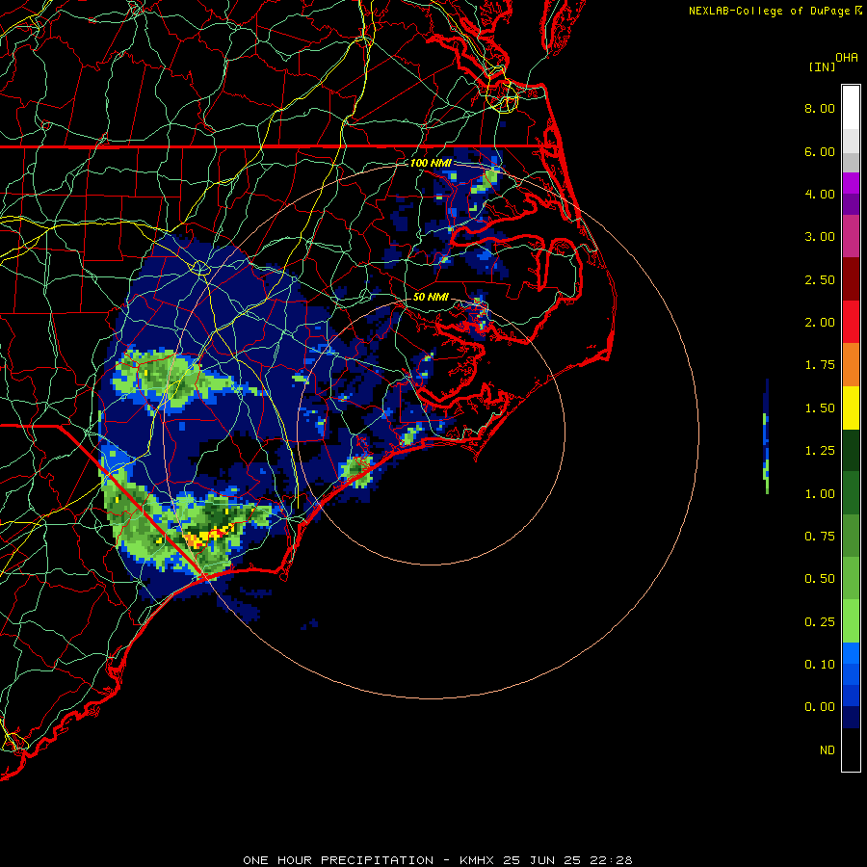Click the 50 NMI range ring label

(431, 297)
